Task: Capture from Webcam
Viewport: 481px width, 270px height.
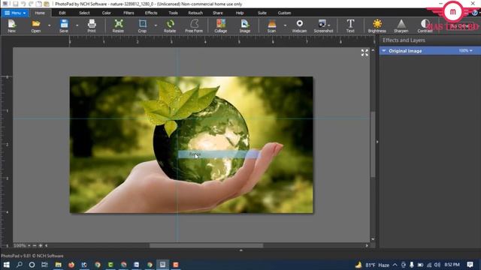Action: pyautogui.click(x=299, y=25)
